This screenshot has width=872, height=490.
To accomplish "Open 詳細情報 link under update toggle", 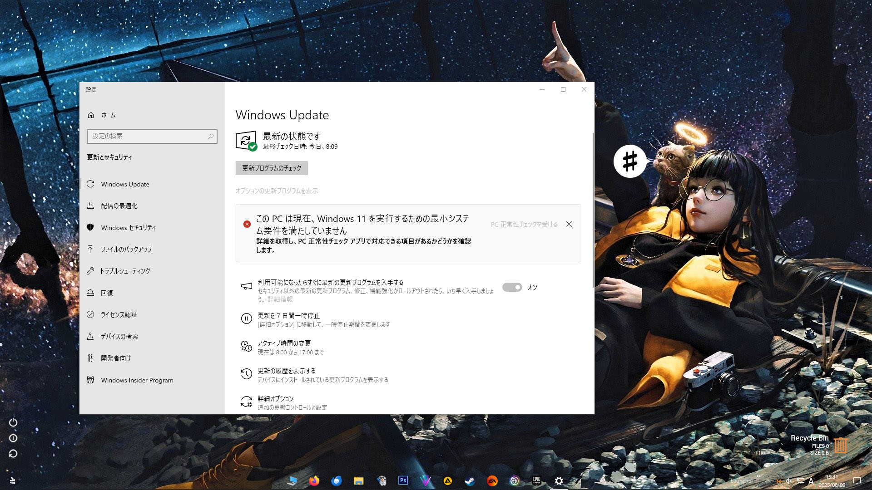I will (280, 299).
